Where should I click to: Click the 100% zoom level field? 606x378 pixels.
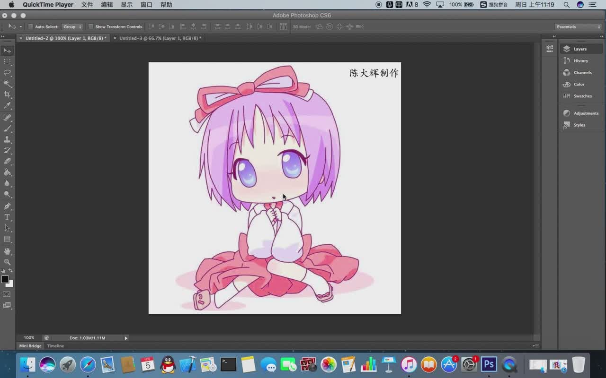tap(29, 338)
